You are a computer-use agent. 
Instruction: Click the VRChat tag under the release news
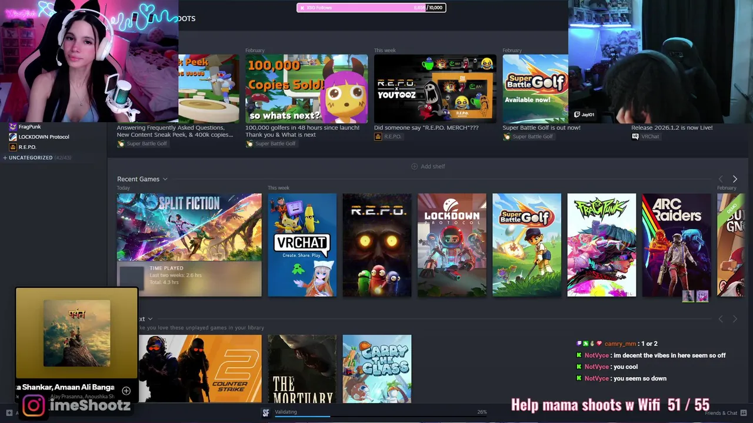click(645, 137)
